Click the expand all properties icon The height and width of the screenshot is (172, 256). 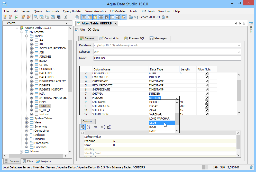click(103, 127)
